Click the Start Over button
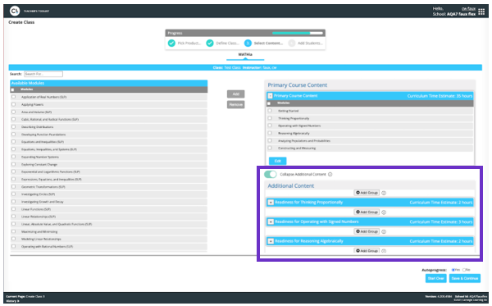The width and height of the screenshot is (492, 306). tap(436, 278)
